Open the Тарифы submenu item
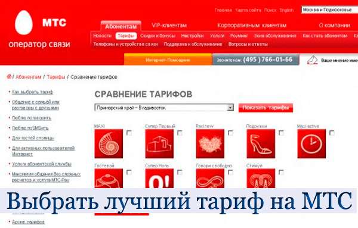 tap(126, 36)
